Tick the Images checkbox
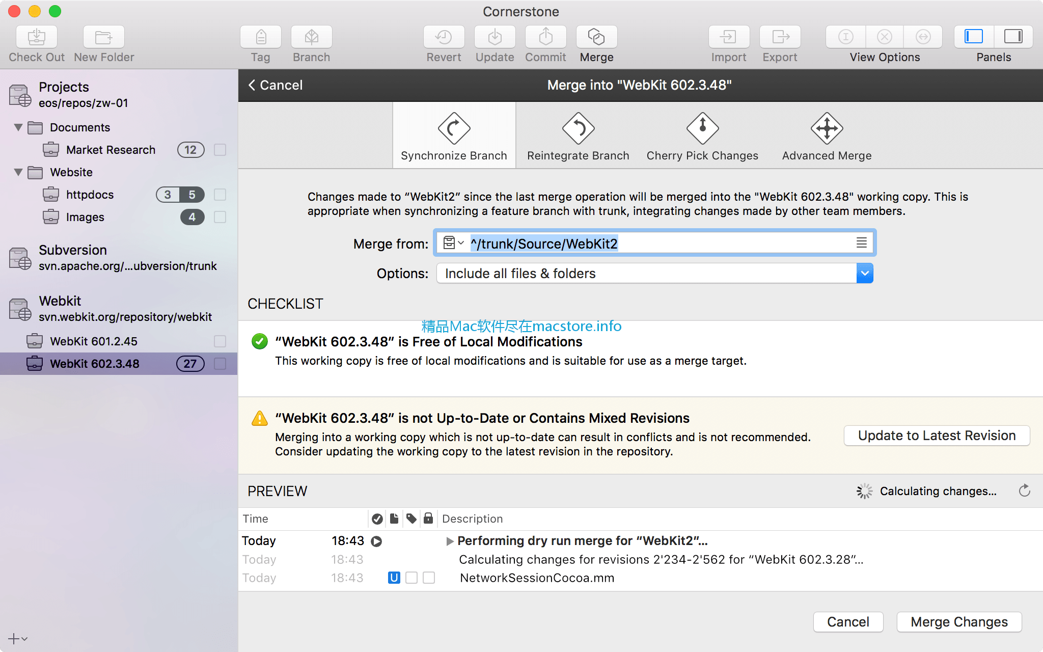The width and height of the screenshot is (1043, 652). click(x=220, y=217)
